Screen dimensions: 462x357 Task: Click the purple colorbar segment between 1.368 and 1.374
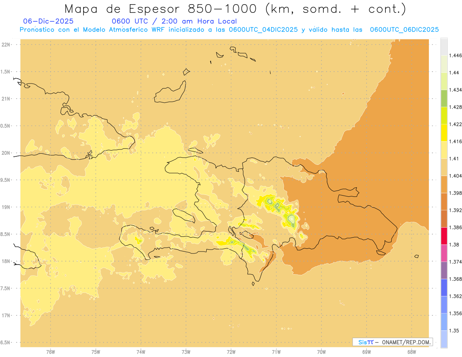click(x=444, y=270)
